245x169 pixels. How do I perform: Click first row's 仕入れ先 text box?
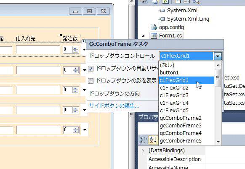coord(38,50)
